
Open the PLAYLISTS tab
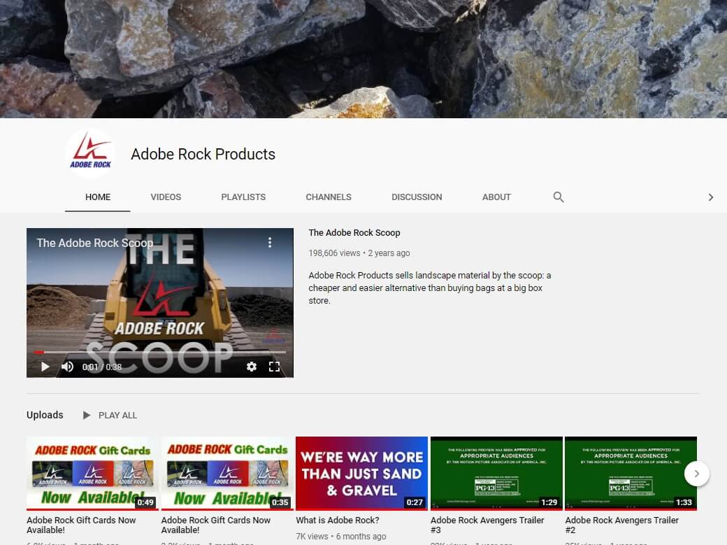243,197
